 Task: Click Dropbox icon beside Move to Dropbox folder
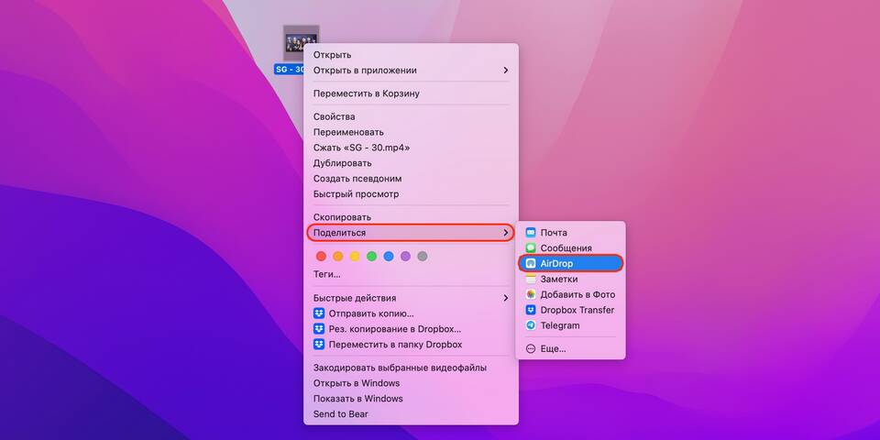[x=319, y=345]
